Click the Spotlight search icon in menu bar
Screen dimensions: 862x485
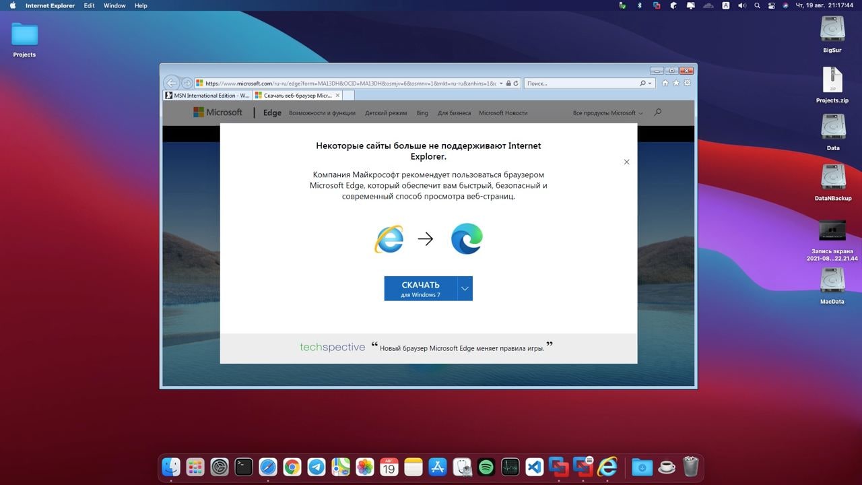pos(758,5)
